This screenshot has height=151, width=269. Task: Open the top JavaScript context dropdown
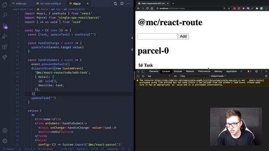(x=159, y=76)
